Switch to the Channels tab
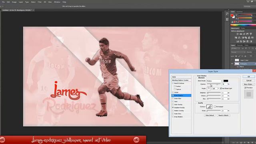256x144 pixels. (x=240, y=45)
